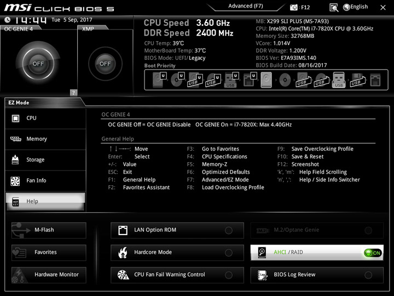The width and height of the screenshot is (394, 296).
Task: Toggle LAN Option ROM
Action: [177, 230]
